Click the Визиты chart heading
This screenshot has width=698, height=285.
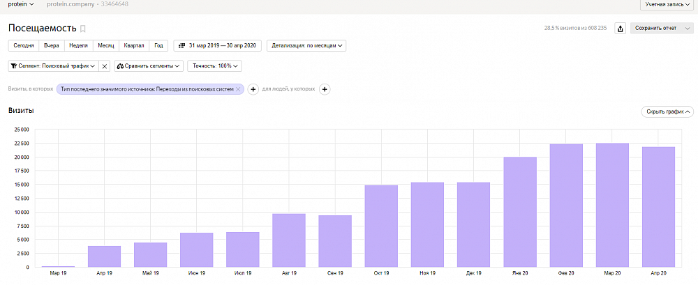tap(22, 111)
